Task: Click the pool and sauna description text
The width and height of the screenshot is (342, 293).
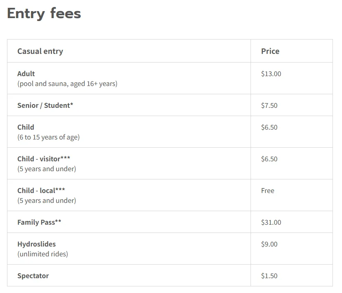Action: (x=68, y=84)
